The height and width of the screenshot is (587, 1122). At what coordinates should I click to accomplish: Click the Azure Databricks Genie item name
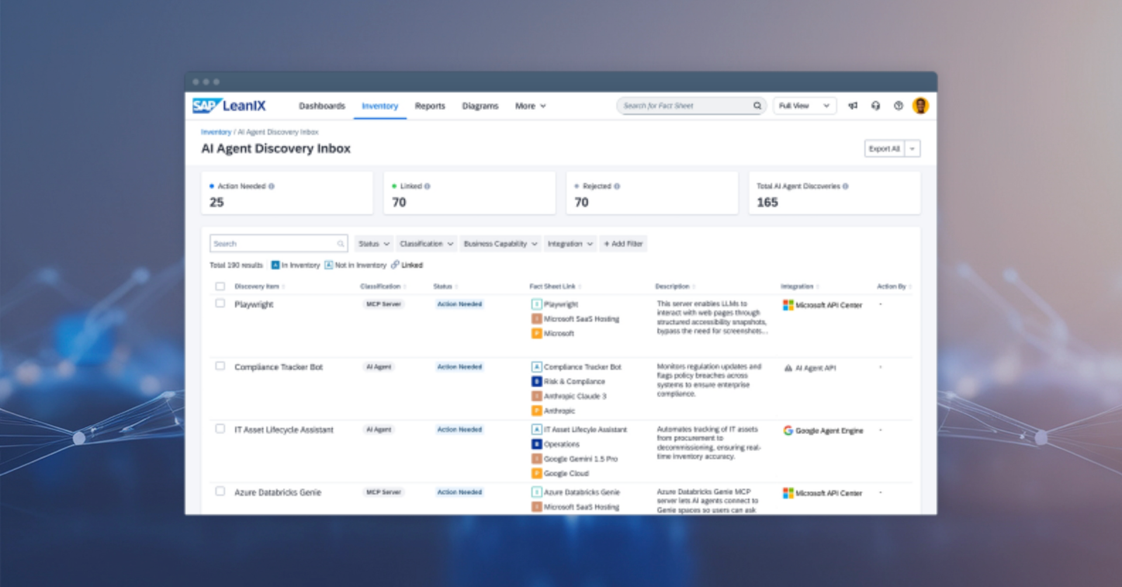click(x=278, y=492)
